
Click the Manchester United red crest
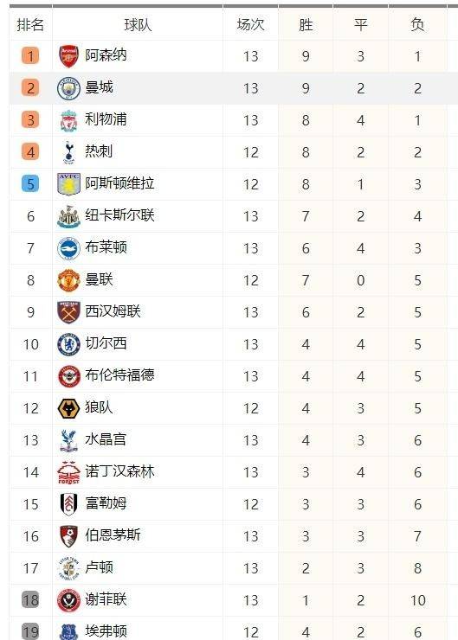pos(68,280)
